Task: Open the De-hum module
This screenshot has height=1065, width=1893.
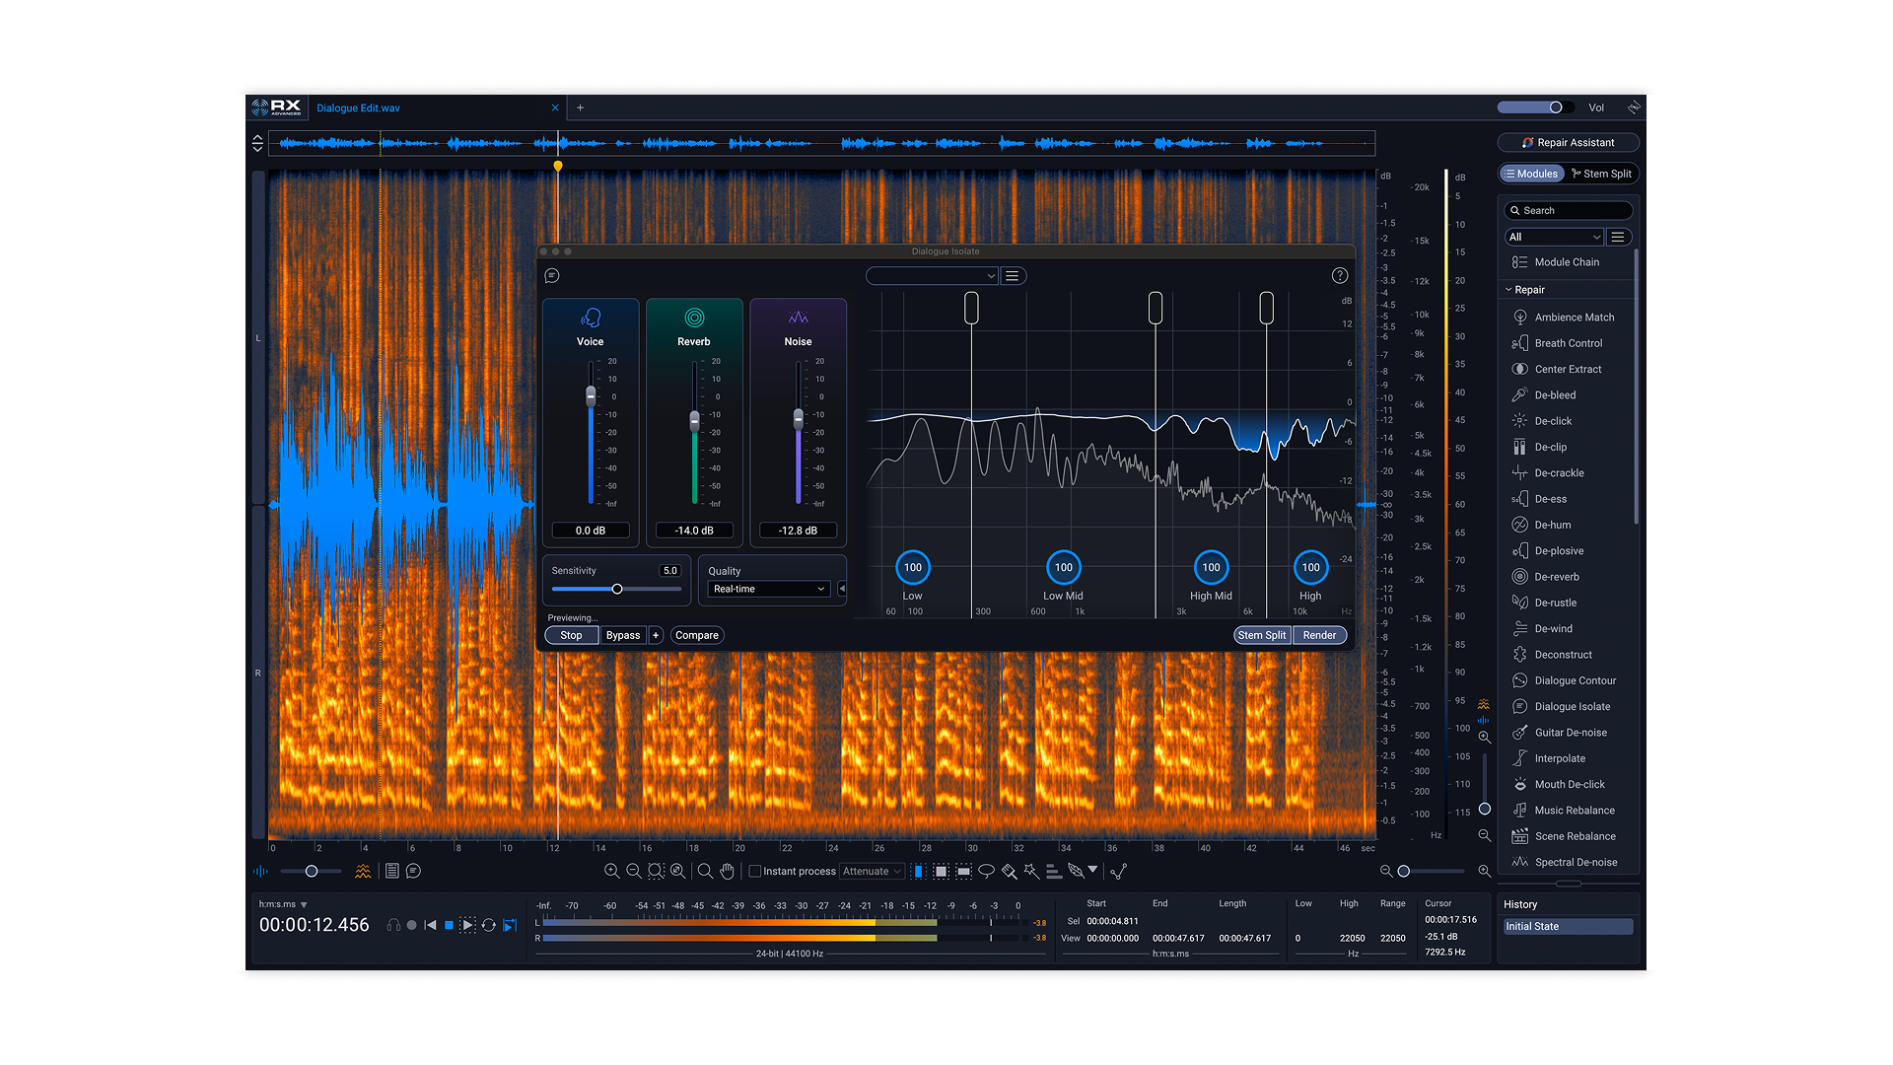Action: tap(1552, 525)
